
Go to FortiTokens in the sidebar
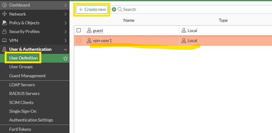(20, 129)
